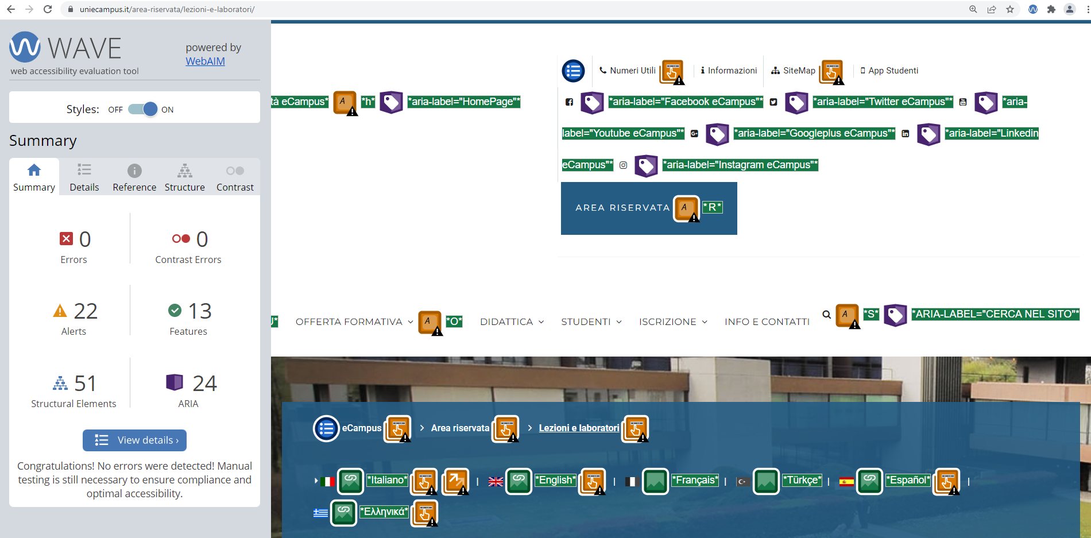Click the ARIA icon beside Facebook eCampus label
Viewport: 1091px width, 538px height.
592,102
